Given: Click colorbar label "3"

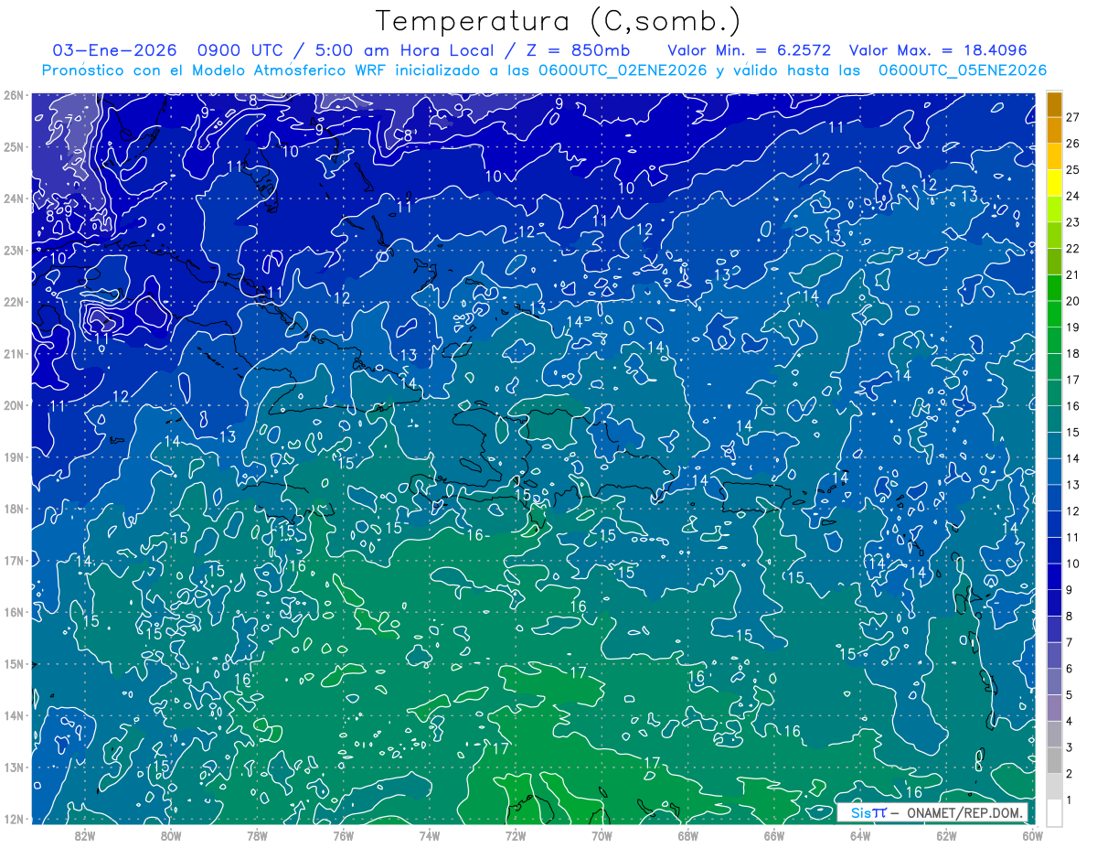Looking at the screenshot, I should point(1070,748).
